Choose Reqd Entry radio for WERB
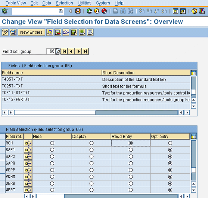 tap(131, 183)
